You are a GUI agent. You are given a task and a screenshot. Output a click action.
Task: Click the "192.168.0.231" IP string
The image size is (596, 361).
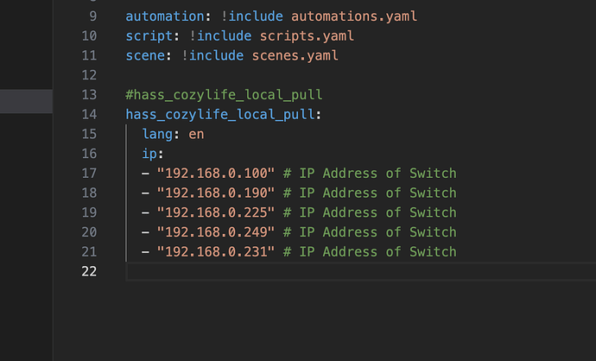216,251
